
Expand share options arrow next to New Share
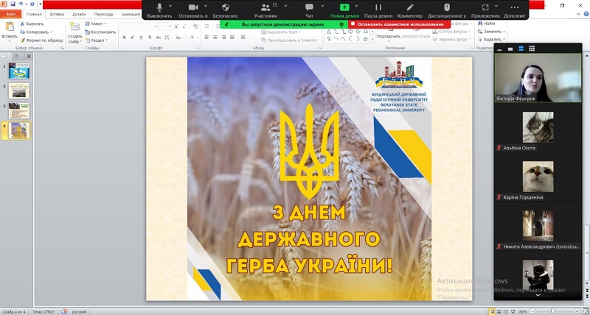tap(356, 6)
